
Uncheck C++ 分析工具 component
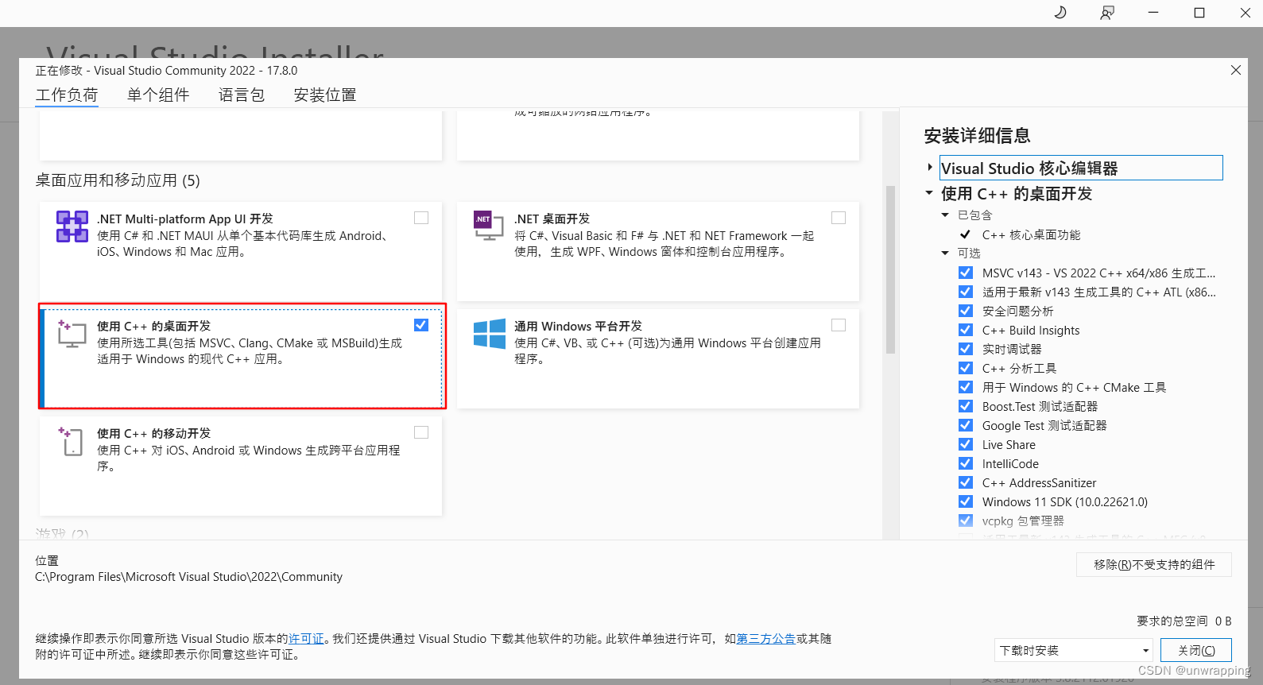[966, 368]
